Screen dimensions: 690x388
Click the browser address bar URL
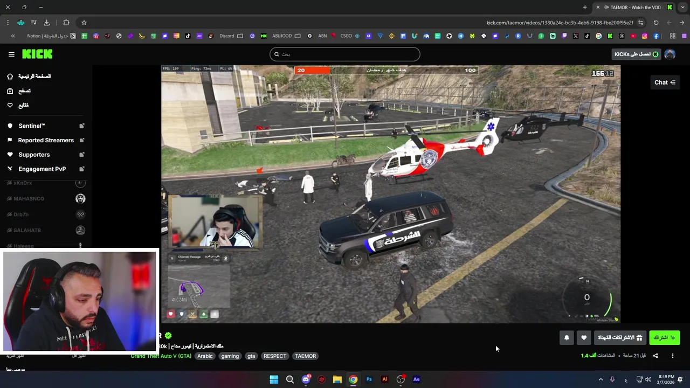(560, 23)
